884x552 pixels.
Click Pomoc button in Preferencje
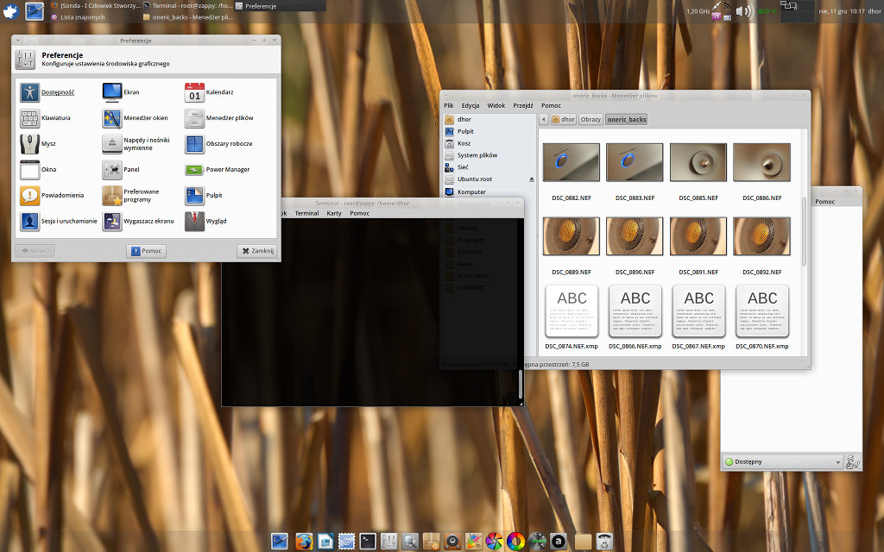(146, 251)
